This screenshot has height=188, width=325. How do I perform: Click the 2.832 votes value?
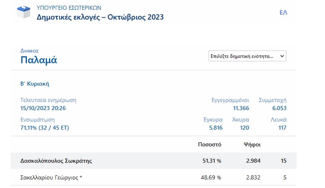[x=254, y=178]
